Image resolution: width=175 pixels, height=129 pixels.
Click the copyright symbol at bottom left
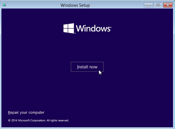click(x=9, y=120)
